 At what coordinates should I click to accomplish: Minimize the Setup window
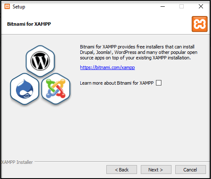click(x=163, y=6)
